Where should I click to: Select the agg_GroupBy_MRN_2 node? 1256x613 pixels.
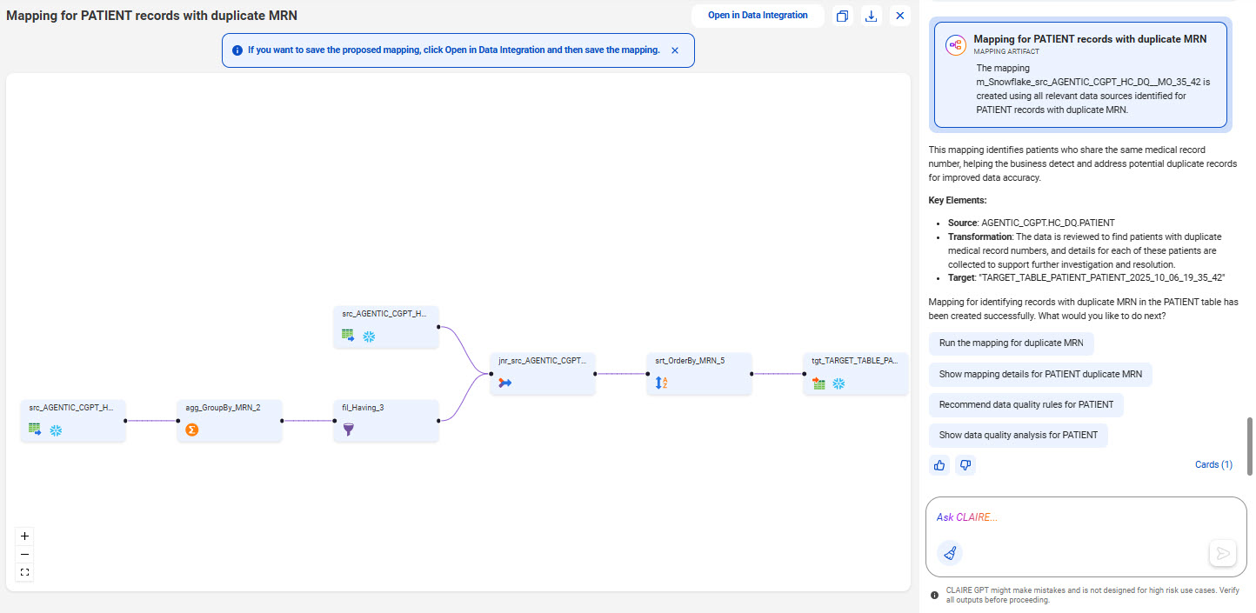[230, 420]
